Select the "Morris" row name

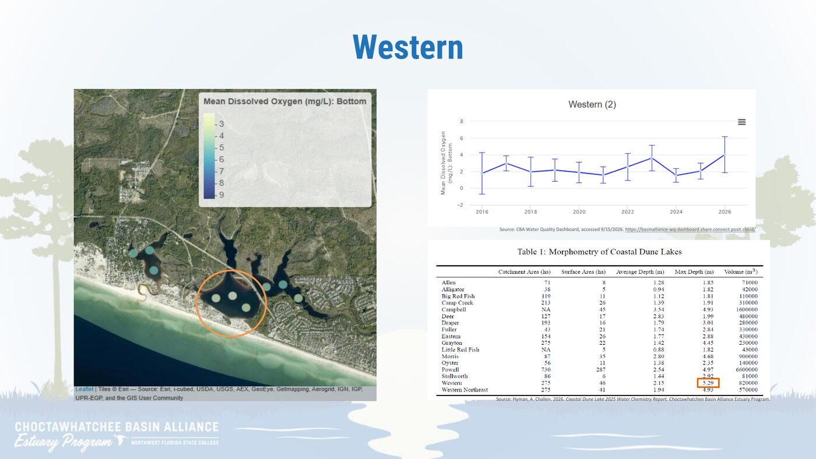(450, 356)
